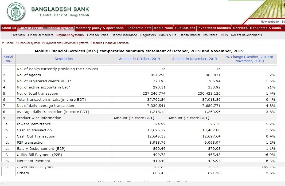
Task: Select the Capital market sub-tab
Action: [190, 35]
